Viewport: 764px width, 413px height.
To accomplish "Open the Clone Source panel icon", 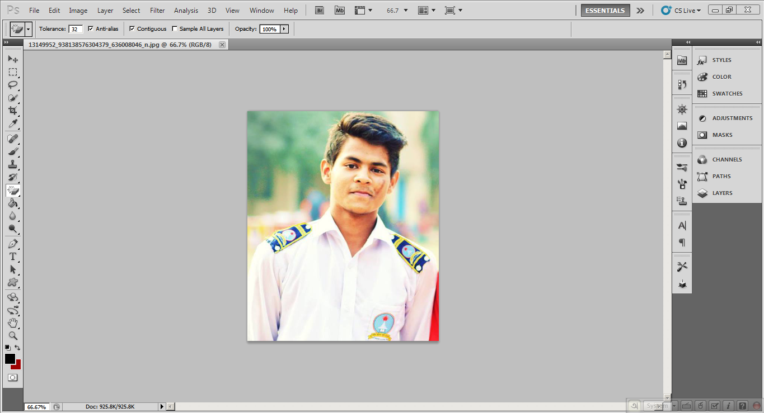I will coord(682,201).
